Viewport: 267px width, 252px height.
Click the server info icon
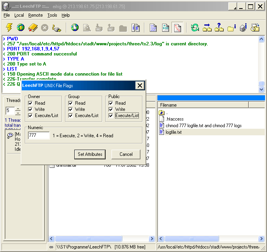point(243,28)
